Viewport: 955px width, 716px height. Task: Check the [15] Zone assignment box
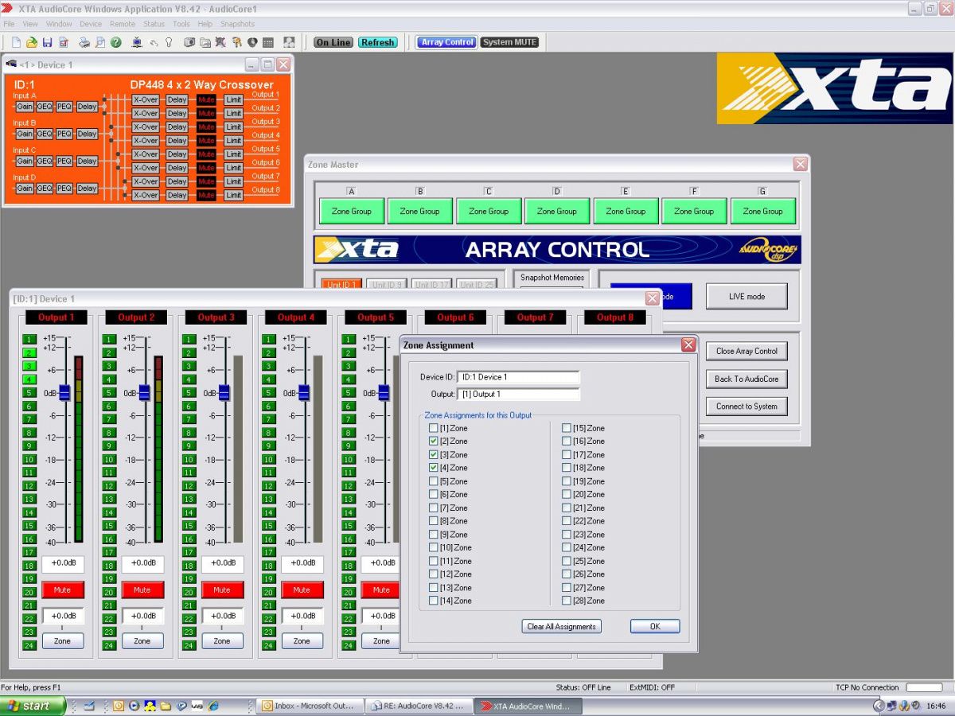(x=567, y=428)
